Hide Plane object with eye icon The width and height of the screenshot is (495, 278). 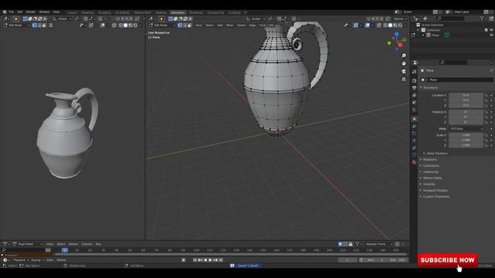coord(492,36)
